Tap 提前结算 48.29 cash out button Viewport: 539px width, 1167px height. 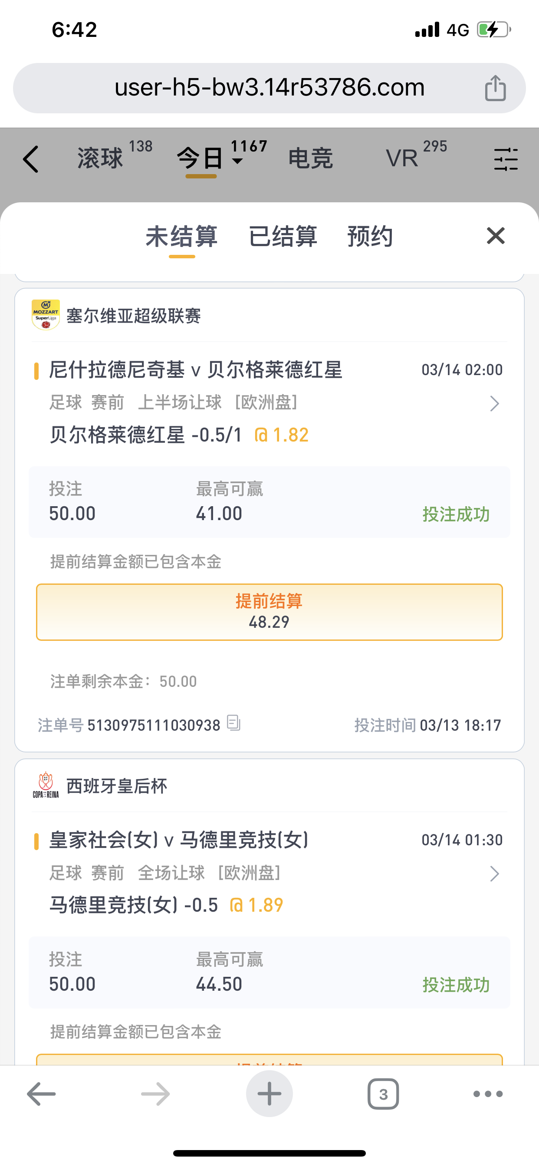coord(269,612)
